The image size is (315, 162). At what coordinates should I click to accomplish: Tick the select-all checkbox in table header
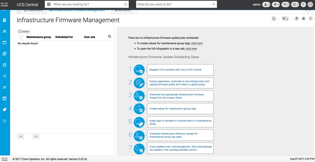(x=21, y=37)
